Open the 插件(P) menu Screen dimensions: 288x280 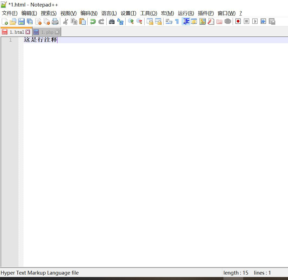(x=206, y=13)
